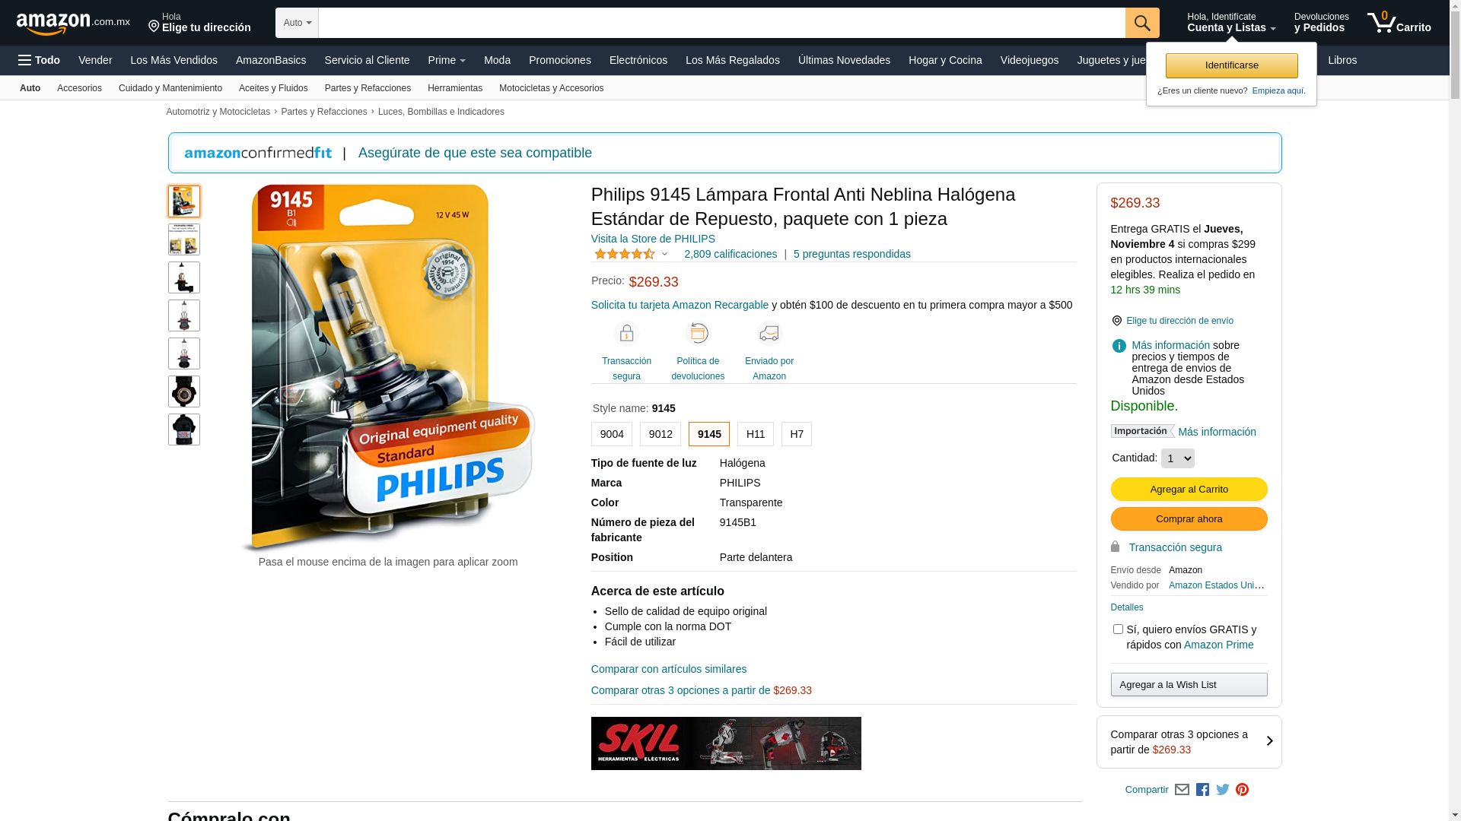The width and height of the screenshot is (1461, 821).
Task: Open the Todo hamburger menu
Action: point(39,60)
